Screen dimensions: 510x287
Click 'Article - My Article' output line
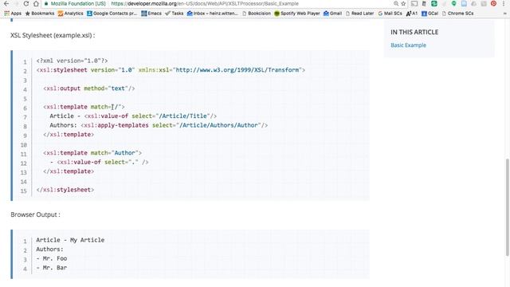(70, 240)
